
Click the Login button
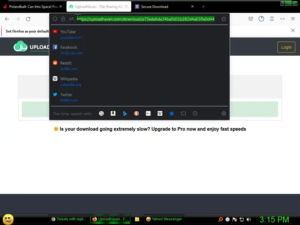[x=286, y=47]
